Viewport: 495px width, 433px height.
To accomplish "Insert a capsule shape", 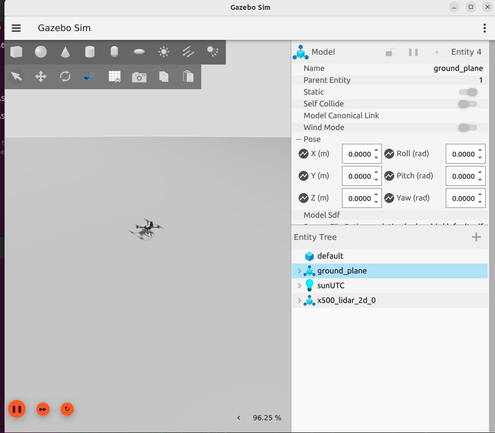I will click(x=114, y=52).
